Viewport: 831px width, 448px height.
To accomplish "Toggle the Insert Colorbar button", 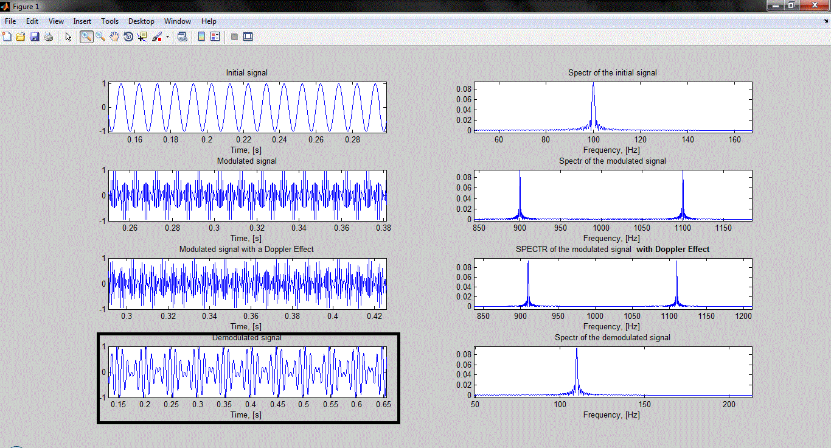I will click(201, 37).
